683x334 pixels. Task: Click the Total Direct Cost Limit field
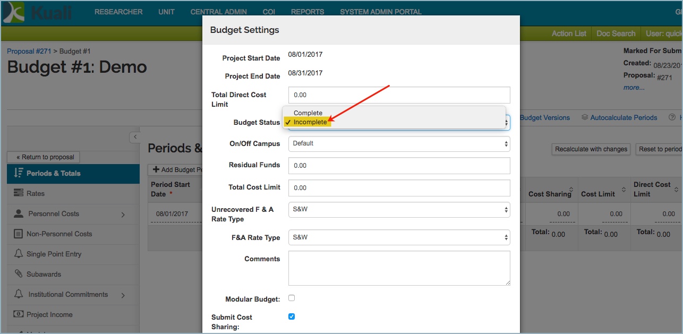(x=399, y=95)
